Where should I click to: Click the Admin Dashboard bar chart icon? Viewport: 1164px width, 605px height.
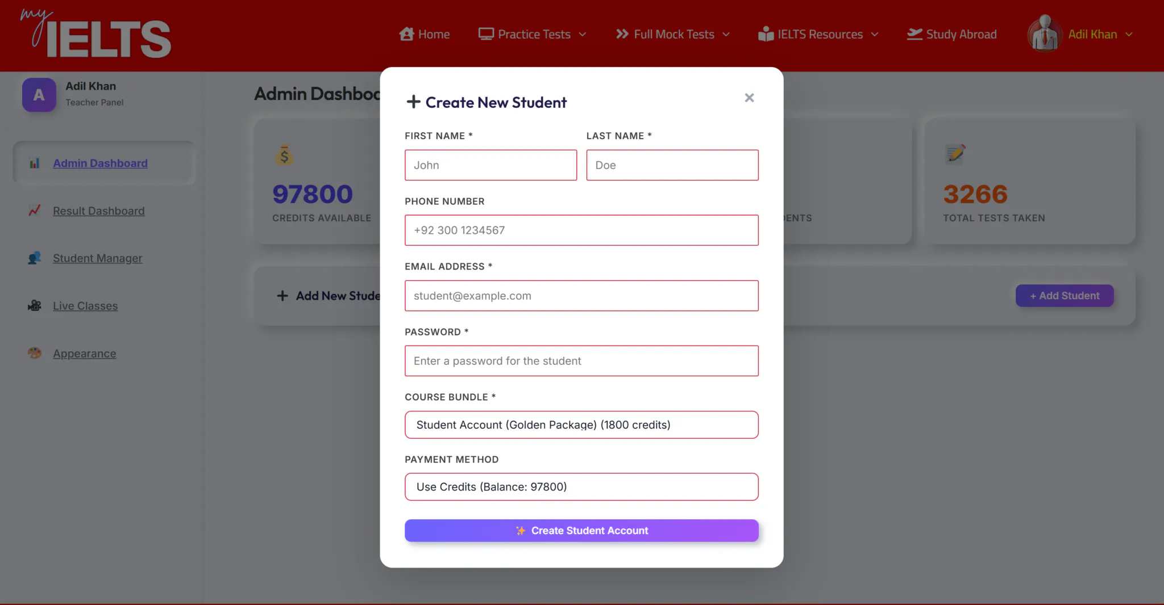pos(35,163)
